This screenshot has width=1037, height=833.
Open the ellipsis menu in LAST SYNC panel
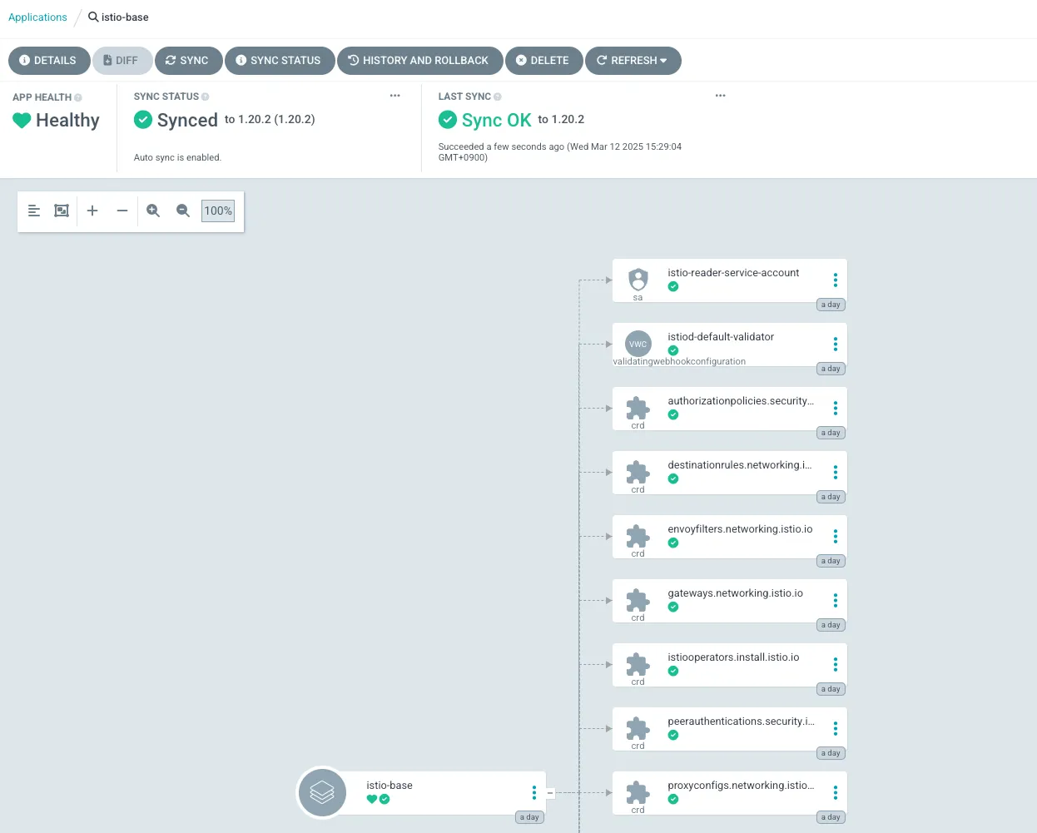(x=721, y=96)
